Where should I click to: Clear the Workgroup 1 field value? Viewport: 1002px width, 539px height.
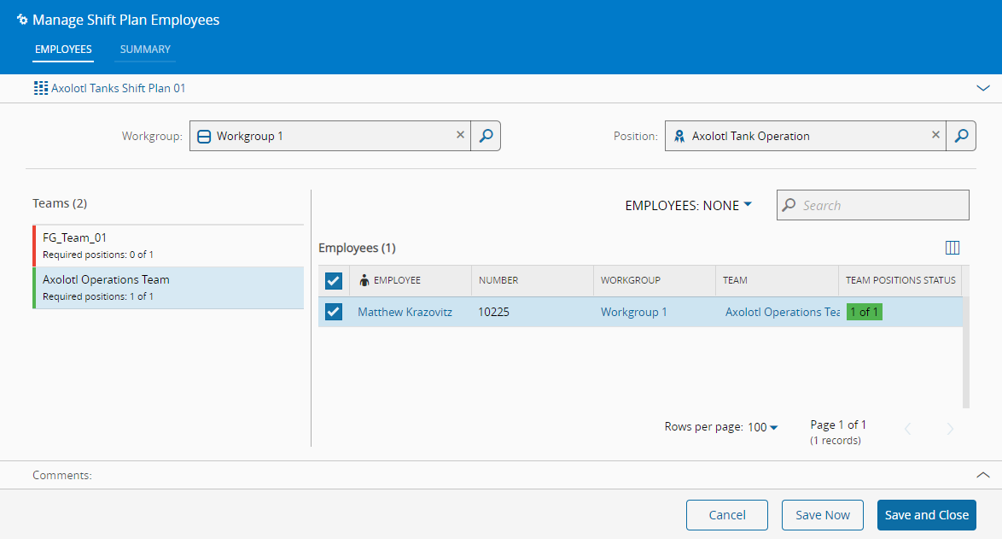pyautogui.click(x=461, y=135)
